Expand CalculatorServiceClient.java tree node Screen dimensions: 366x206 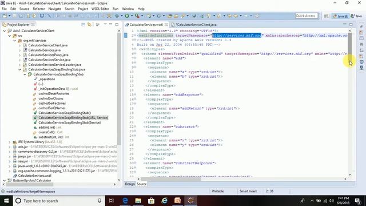coord(20,45)
